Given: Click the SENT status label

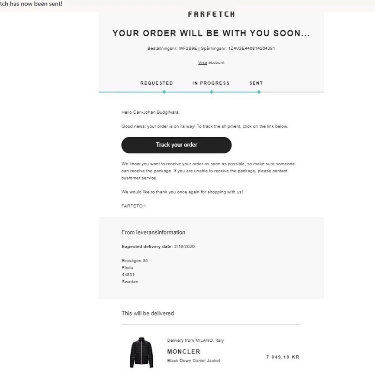Looking at the screenshot, I should [256, 83].
